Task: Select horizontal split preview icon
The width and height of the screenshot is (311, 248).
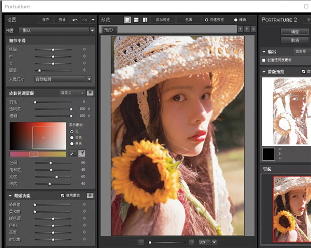Action: point(136,20)
